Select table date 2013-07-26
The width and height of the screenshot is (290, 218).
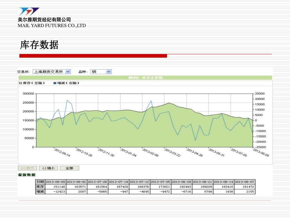[97, 182]
